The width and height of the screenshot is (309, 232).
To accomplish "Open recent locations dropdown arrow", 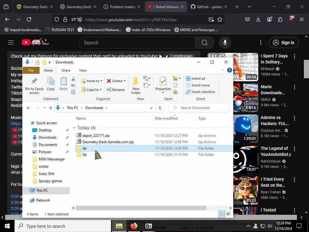I will [45, 108].
